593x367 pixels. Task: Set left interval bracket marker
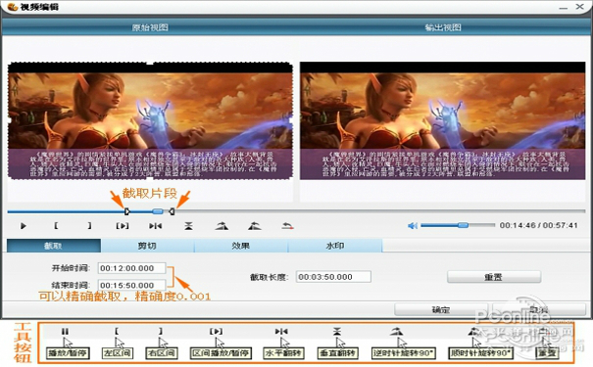click(x=56, y=225)
